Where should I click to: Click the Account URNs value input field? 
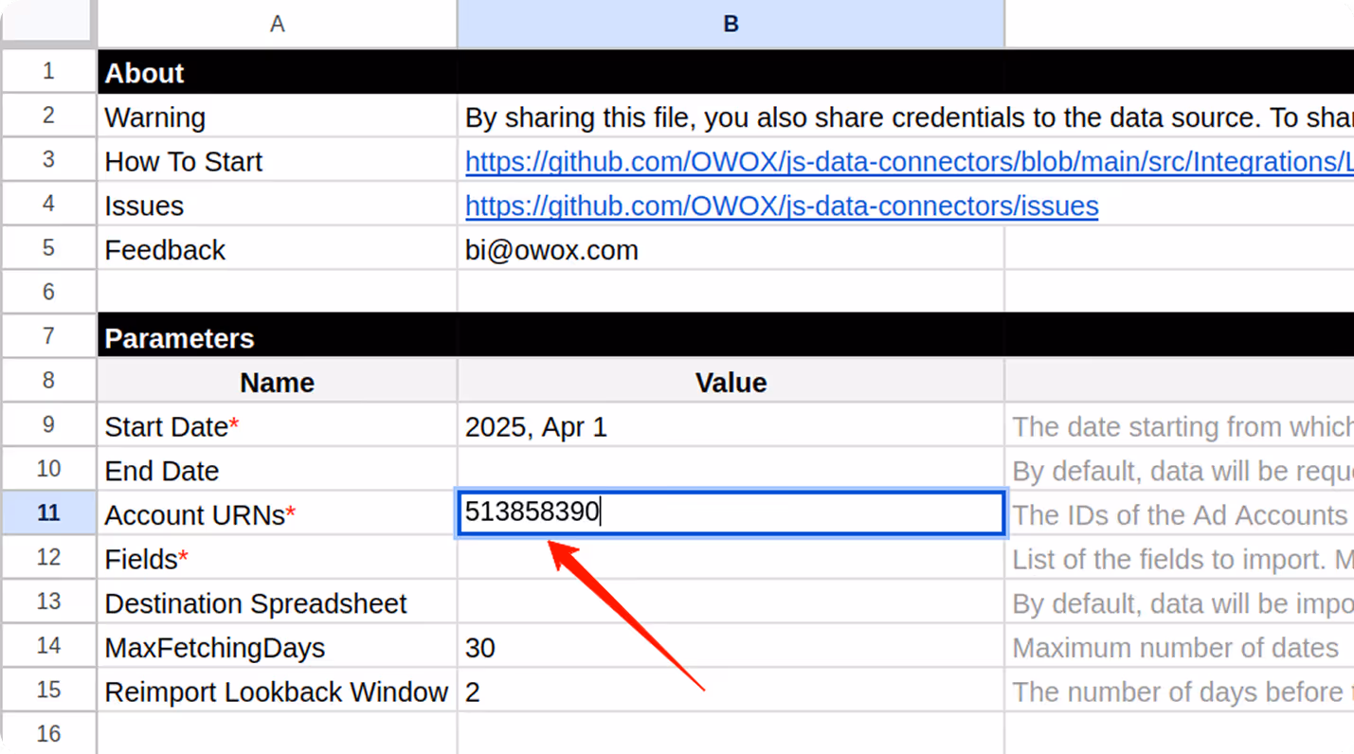coord(730,513)
